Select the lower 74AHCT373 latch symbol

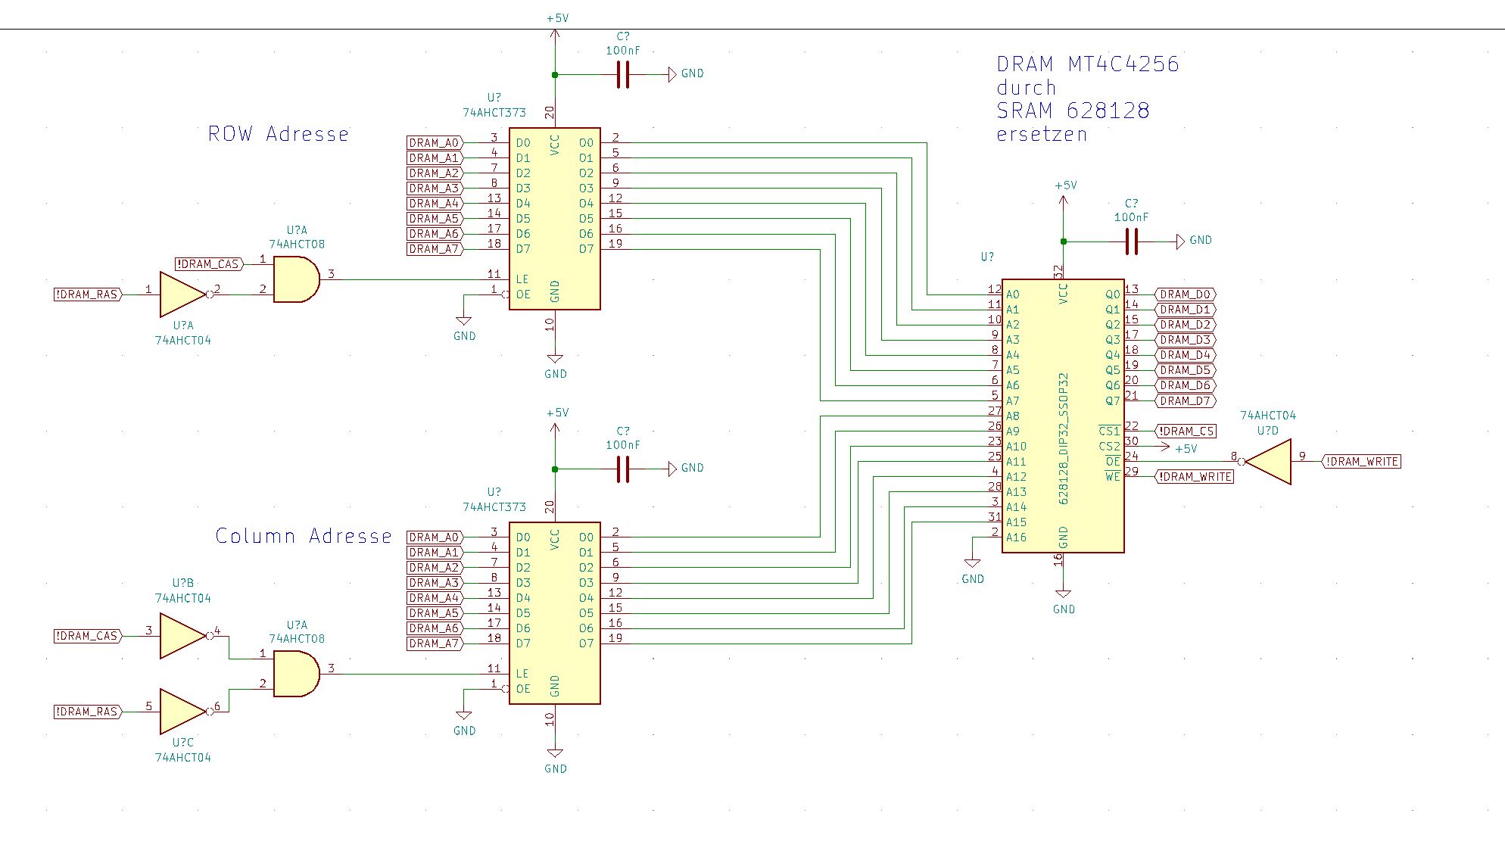click(x=553, y=613)
